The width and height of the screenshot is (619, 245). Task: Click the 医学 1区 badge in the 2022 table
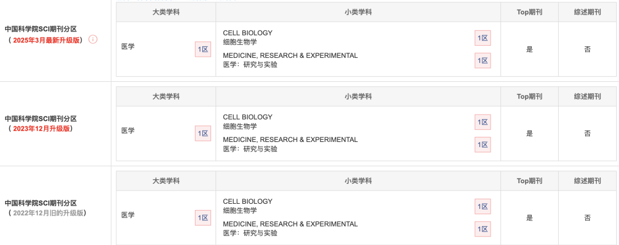[x=203, y=218]
